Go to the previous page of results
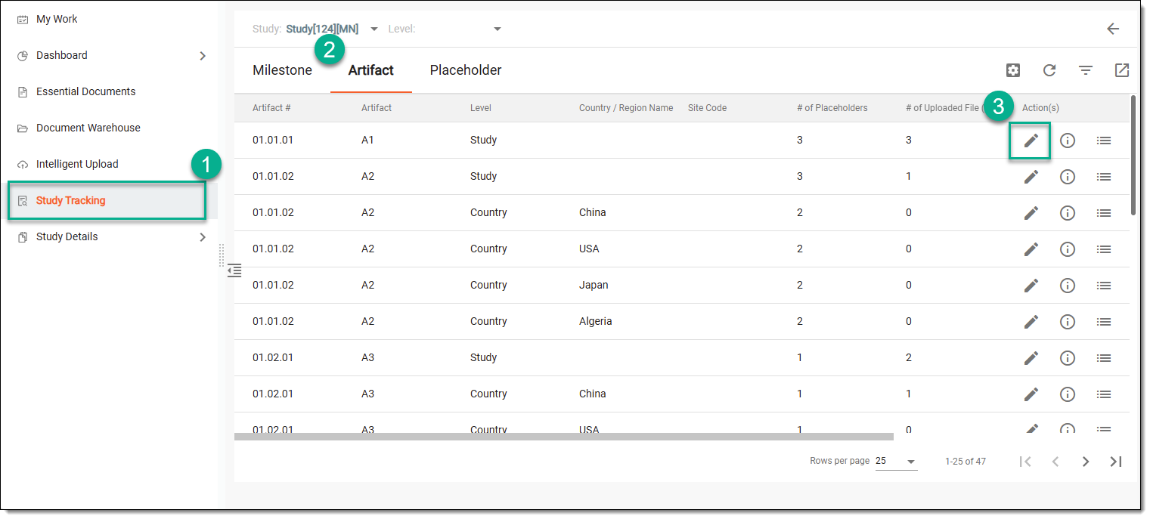Viewport: 1150px width, 519px height. pyautogui.click(x=1055, y=462)
